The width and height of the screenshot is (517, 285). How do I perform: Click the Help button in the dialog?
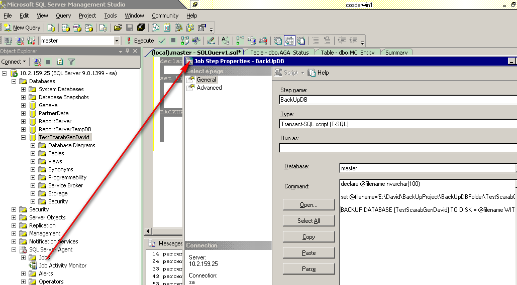[319, 73]
